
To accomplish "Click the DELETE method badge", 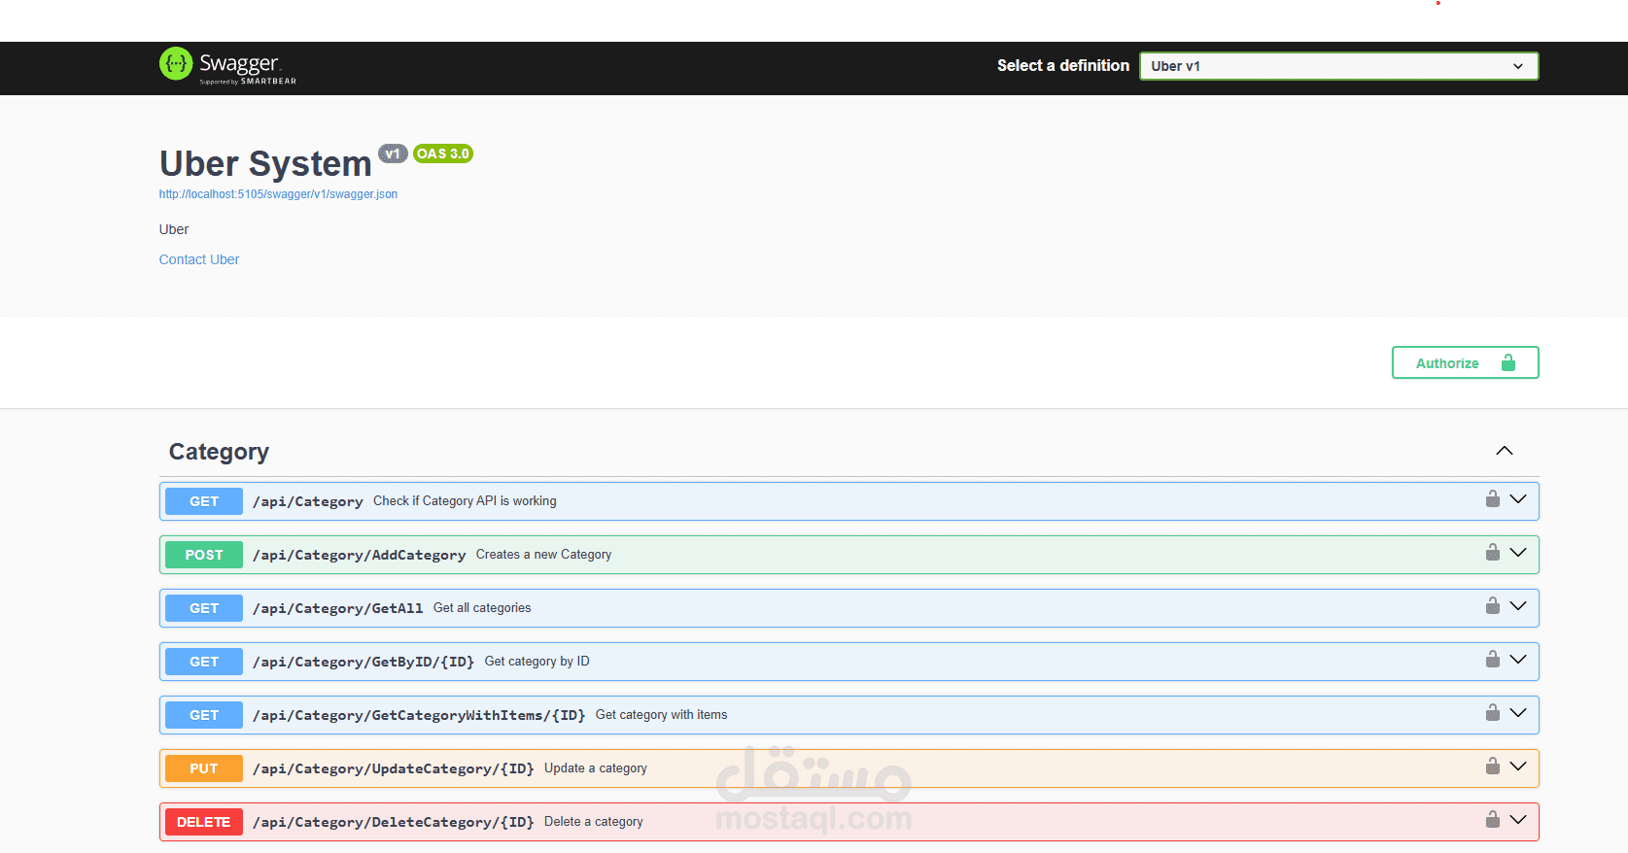I will click(204, 822).
